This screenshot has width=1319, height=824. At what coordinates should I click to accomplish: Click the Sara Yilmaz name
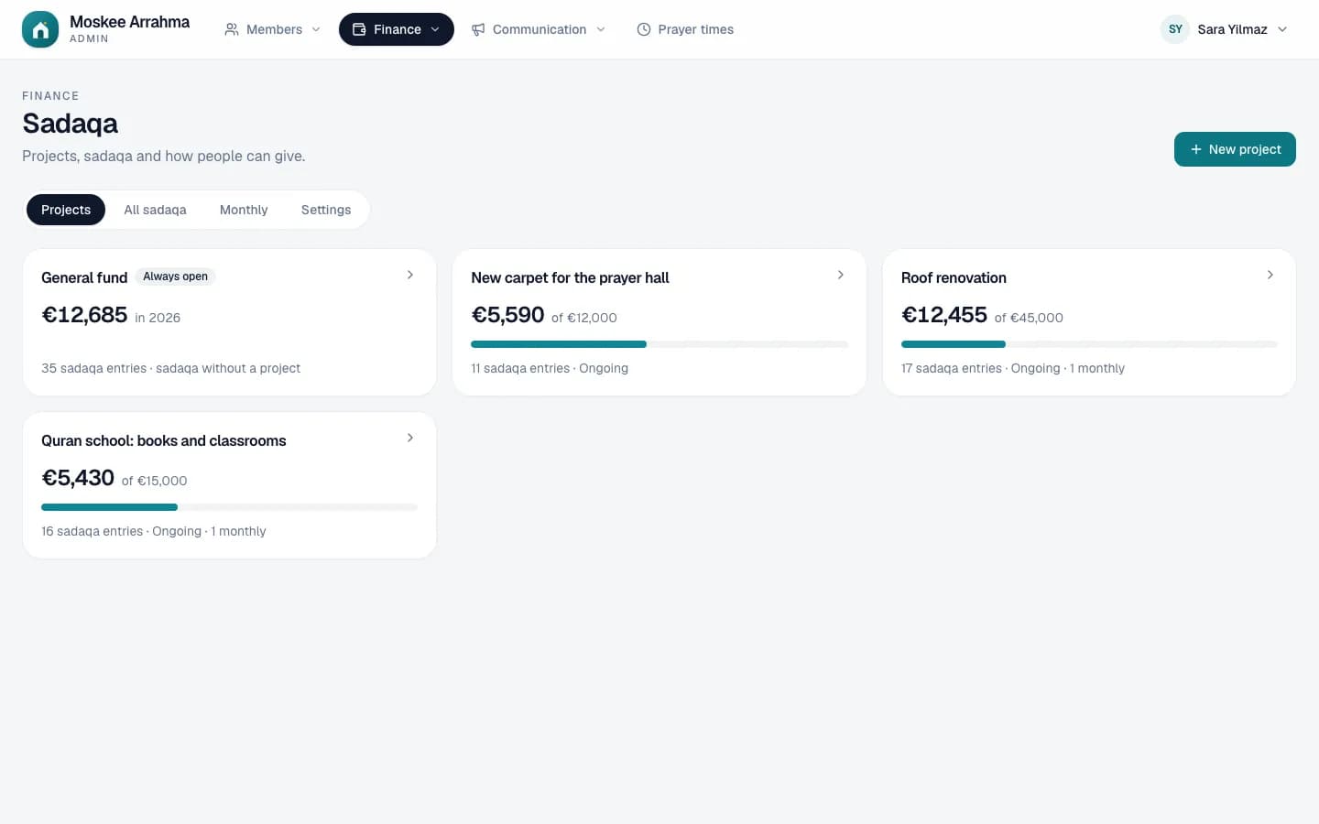1232,29
